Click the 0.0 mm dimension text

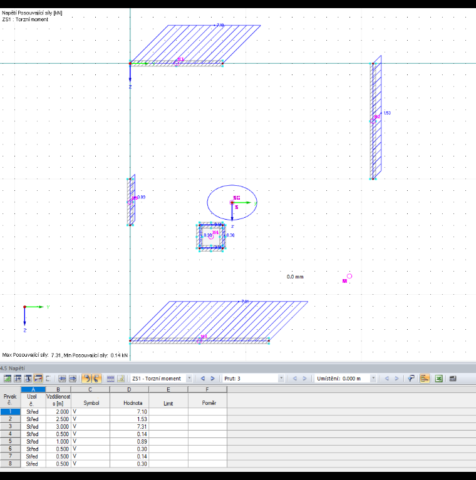pyautogui.click(x=295, y=277)
